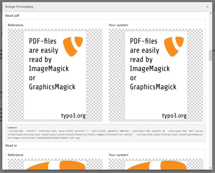This screenshot has height=173, width=215.
Task: Select the Read pdf section heading
Action: [x=12, y=16]
